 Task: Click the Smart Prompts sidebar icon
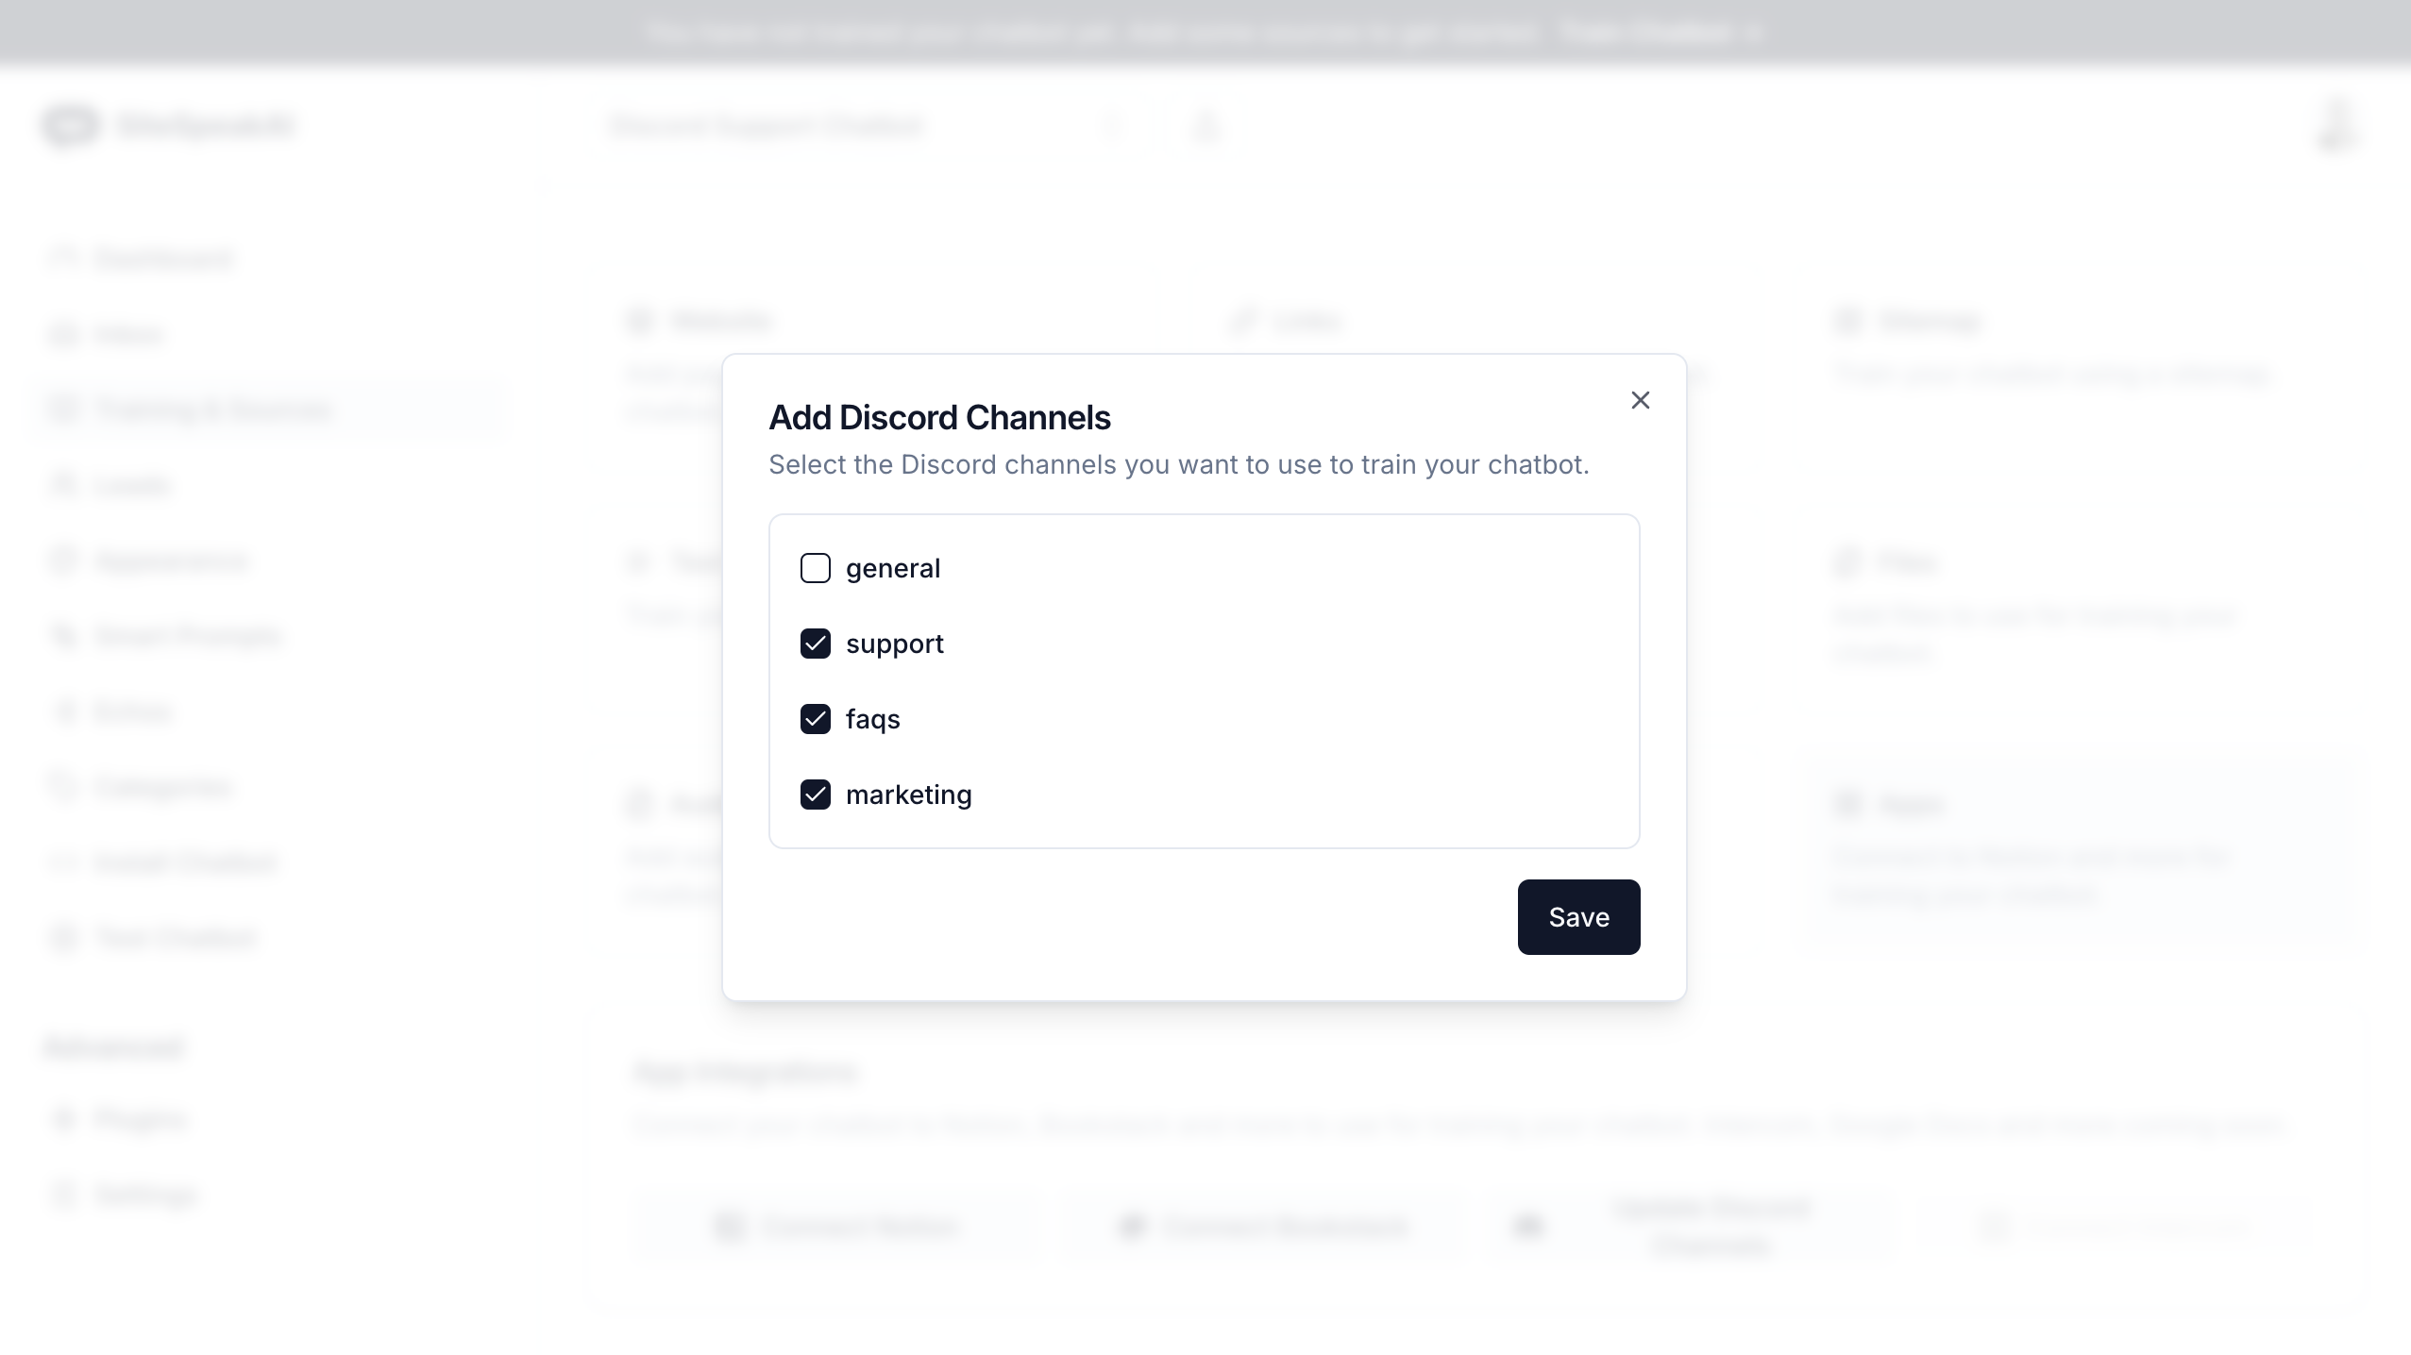(64, 636)
